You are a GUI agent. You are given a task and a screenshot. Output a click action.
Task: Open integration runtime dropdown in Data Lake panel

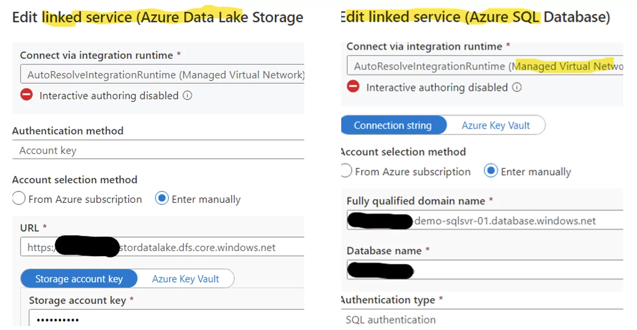click(162, 74)
